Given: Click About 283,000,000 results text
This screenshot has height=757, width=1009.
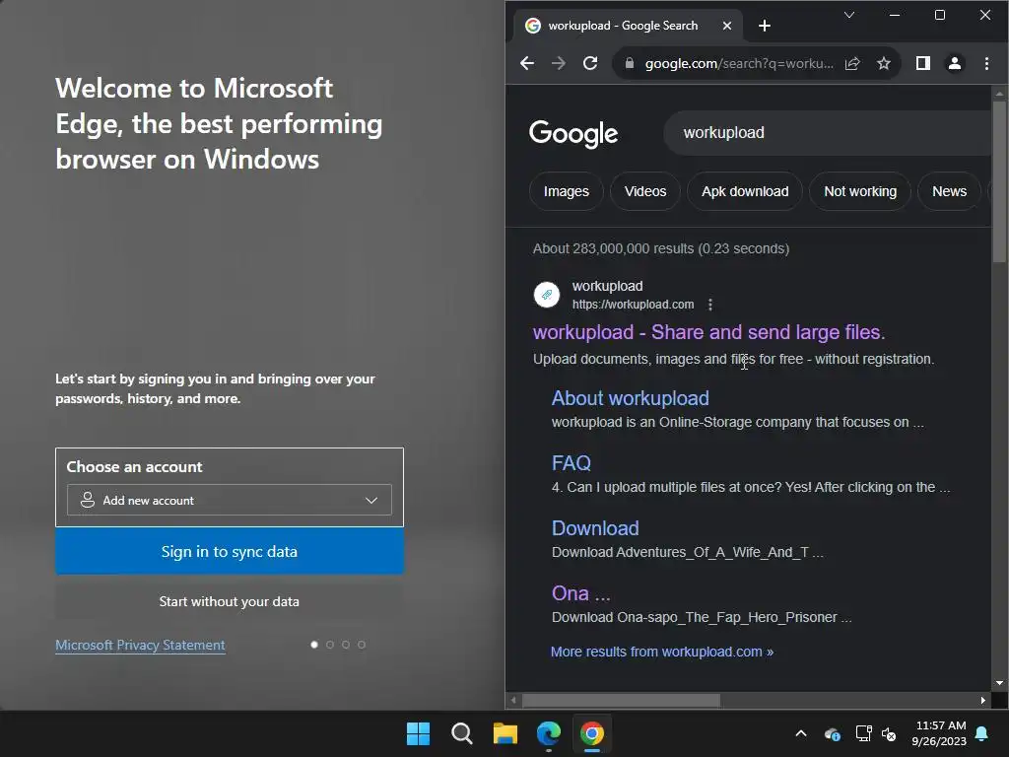Looking at the screenshot, I should point(661,248).
